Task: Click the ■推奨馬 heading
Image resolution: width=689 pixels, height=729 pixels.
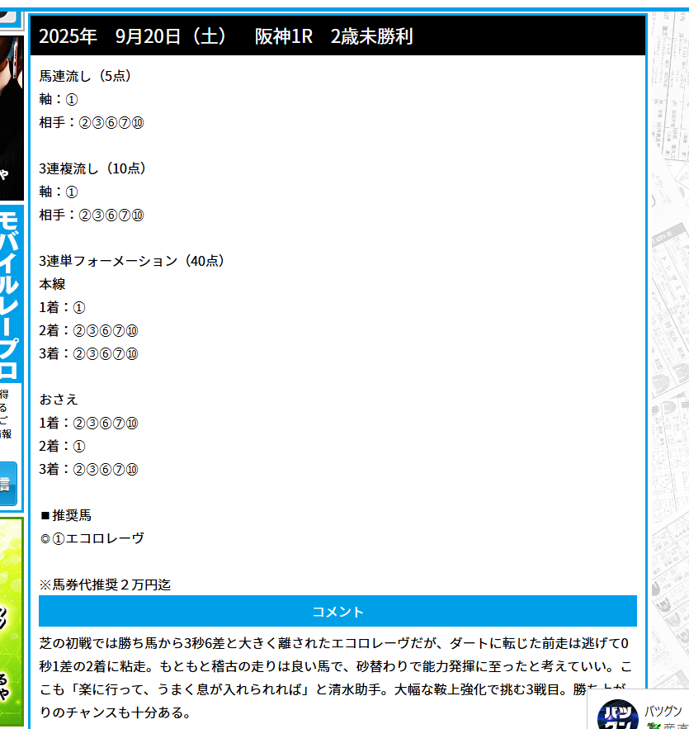Action: click(66, 515)
